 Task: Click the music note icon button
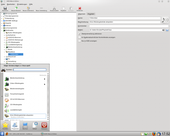[x=165, y=20]
